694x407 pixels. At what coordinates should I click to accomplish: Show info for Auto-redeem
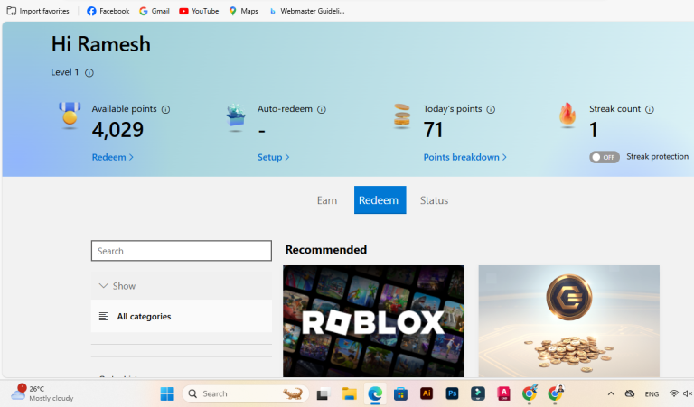322,109
